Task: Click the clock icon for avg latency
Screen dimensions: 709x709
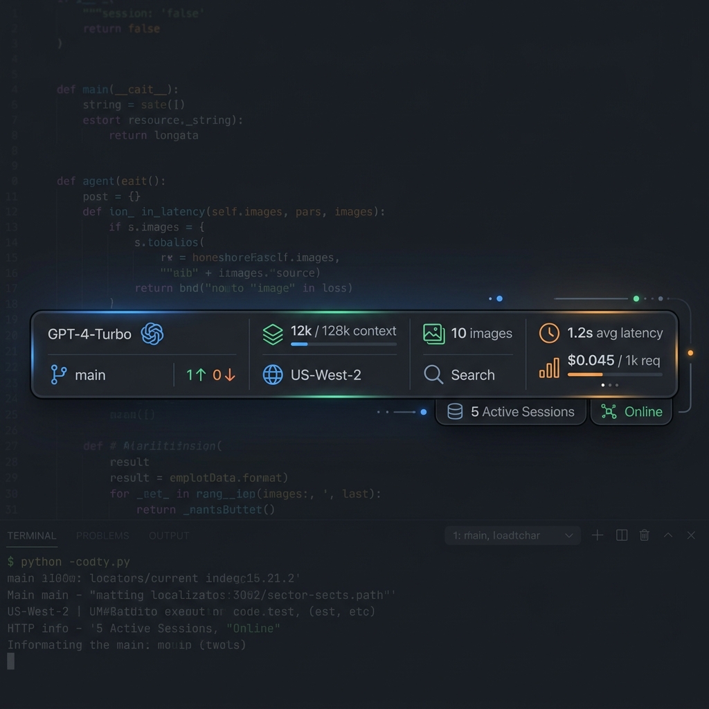Action: (549, 333)
